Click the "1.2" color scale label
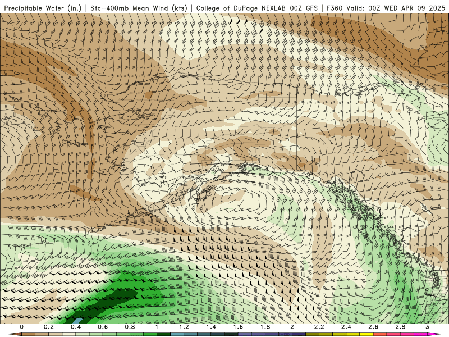This screenshot has height=337, width=449. [184, 327]
